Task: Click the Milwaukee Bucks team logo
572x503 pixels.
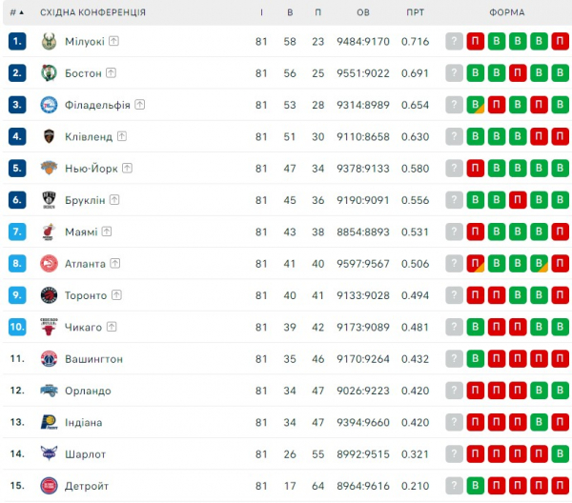Action: tap(49, 41)
